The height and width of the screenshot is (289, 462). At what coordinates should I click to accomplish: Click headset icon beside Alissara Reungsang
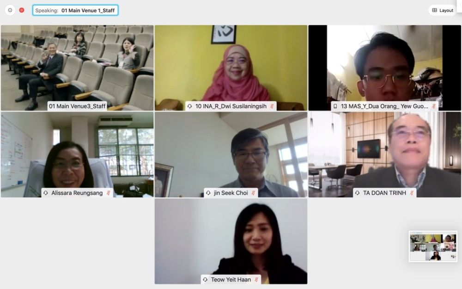pyautogui.click(x=46, y=193)
